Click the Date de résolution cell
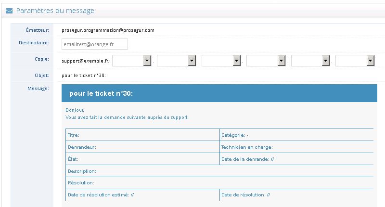Image resolution: width=385 pixels, height=207 pixels. (x=296, y=195)
